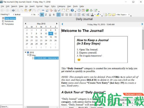
Task: Collapse the 2018 tree node
Action: [26, 52]
